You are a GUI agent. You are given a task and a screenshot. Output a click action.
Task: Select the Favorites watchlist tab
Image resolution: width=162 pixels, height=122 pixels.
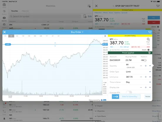[15, 11]
